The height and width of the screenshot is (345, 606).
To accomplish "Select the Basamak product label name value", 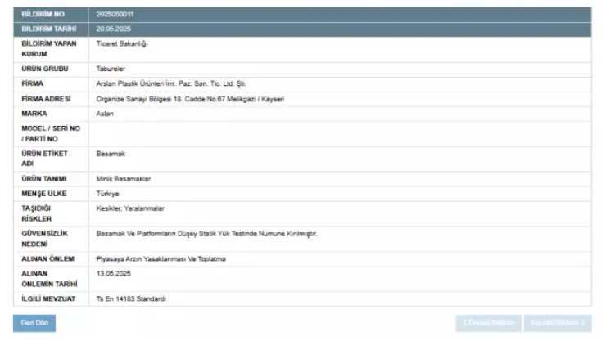I will [111, 154].
